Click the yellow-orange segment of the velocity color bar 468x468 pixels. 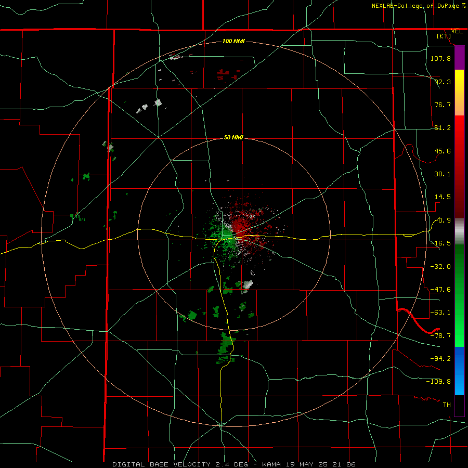(x=459, y=93)
